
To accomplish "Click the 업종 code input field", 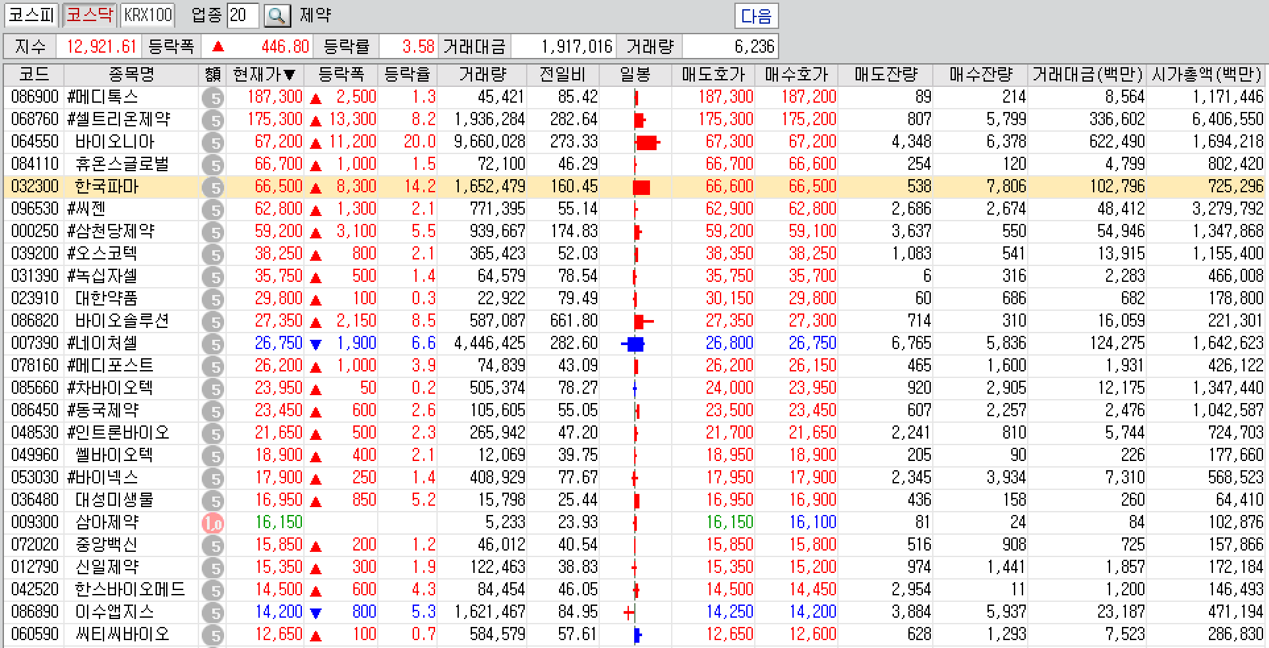I will (243, 15).
